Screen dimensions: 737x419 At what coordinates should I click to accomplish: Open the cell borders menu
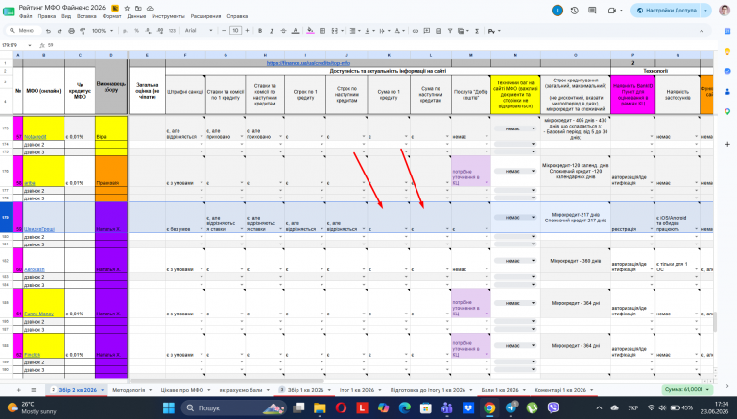[322, 31]
